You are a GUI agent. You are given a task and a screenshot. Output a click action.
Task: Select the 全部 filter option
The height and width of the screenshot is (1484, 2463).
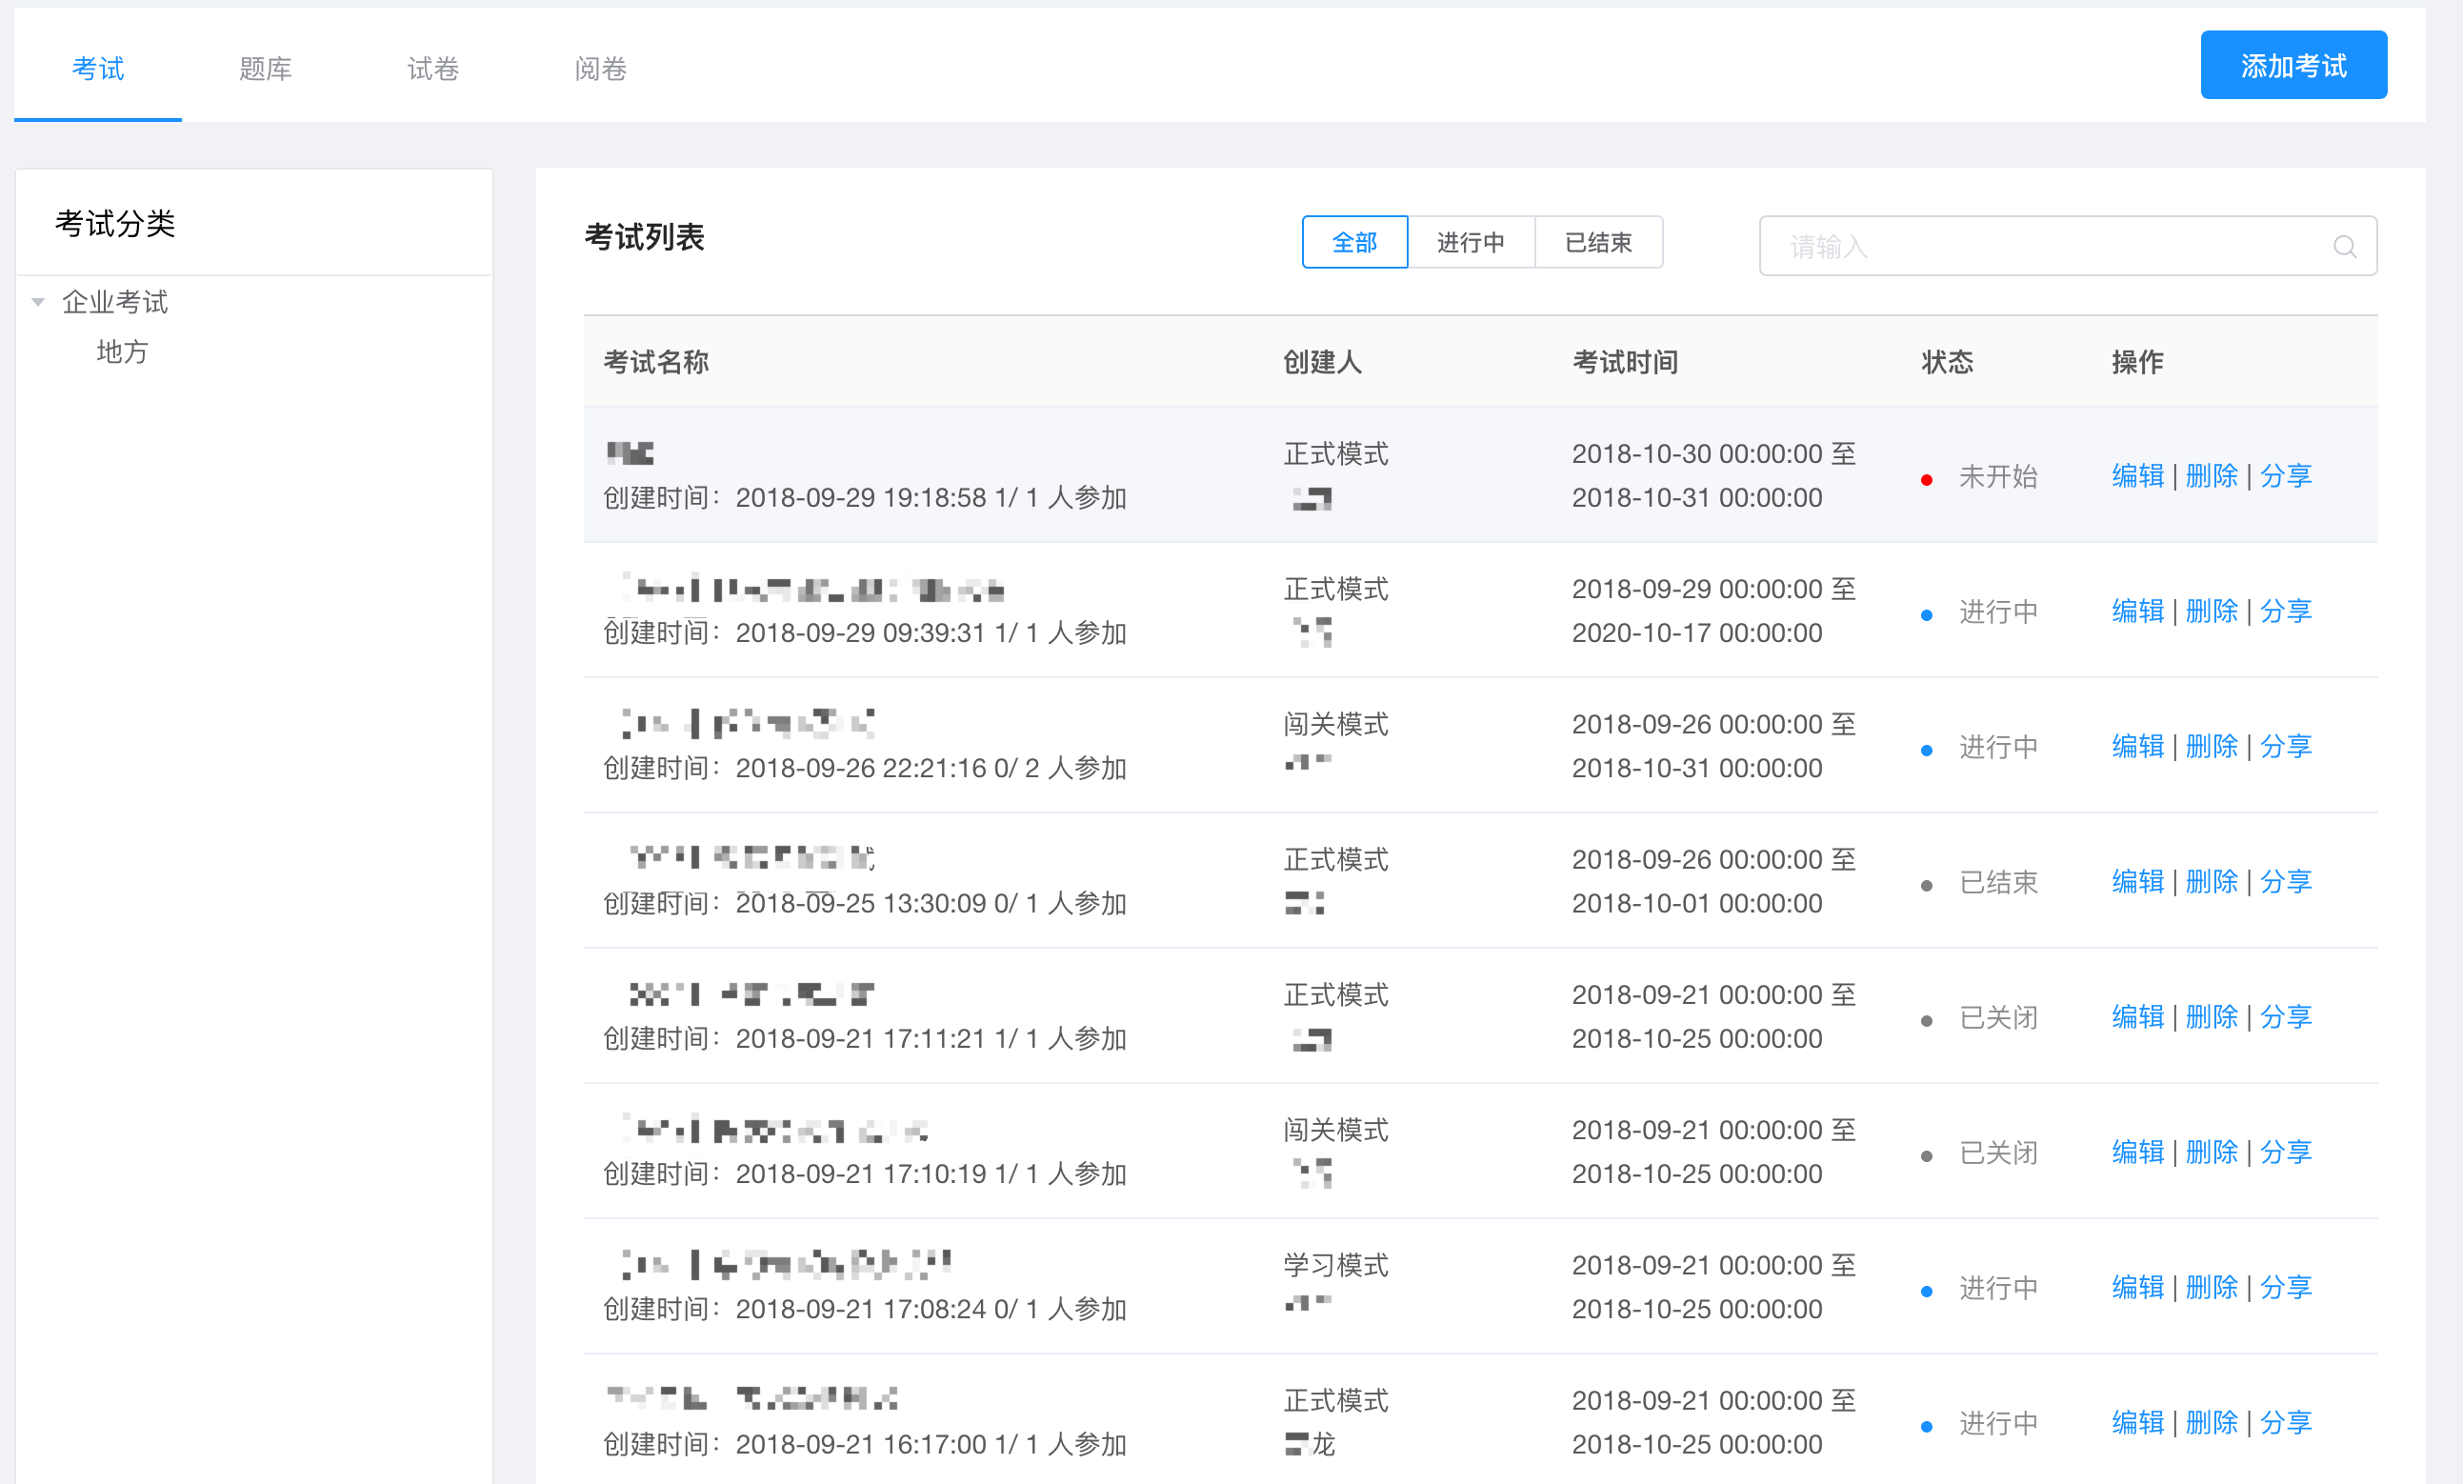1353,242
